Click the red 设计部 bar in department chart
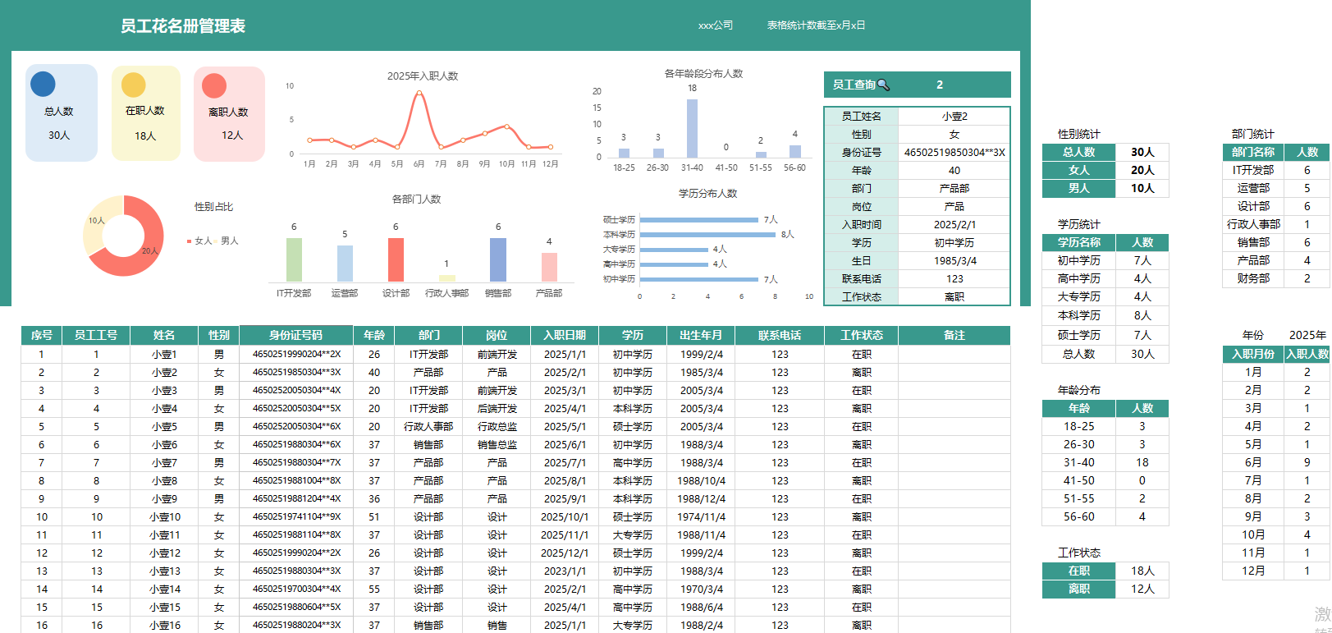Image resolution: width=1332 pixels, height=633 pixels. tap(396, 260)
